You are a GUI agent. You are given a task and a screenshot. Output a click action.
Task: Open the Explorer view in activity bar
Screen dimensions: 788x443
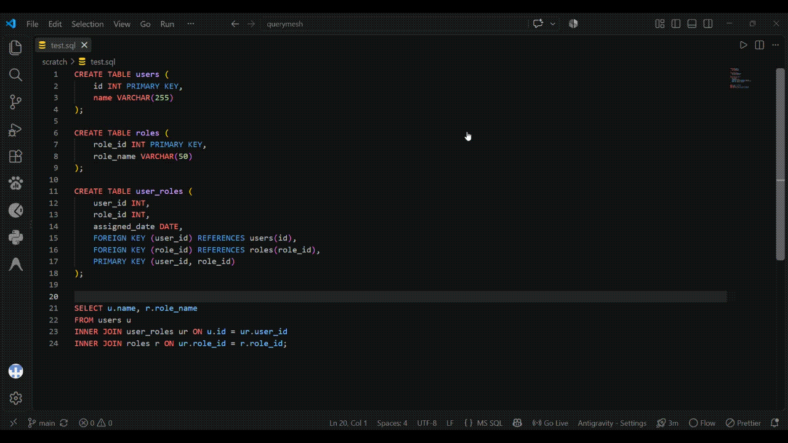click(x=16, y=47)
